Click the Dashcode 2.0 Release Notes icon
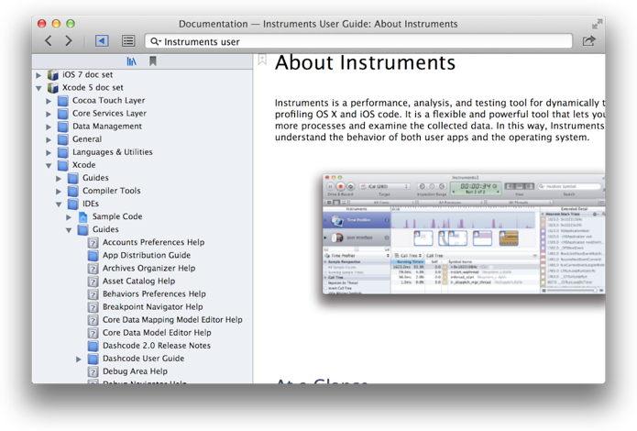The image size is (637, 431). tap(93, 346)
